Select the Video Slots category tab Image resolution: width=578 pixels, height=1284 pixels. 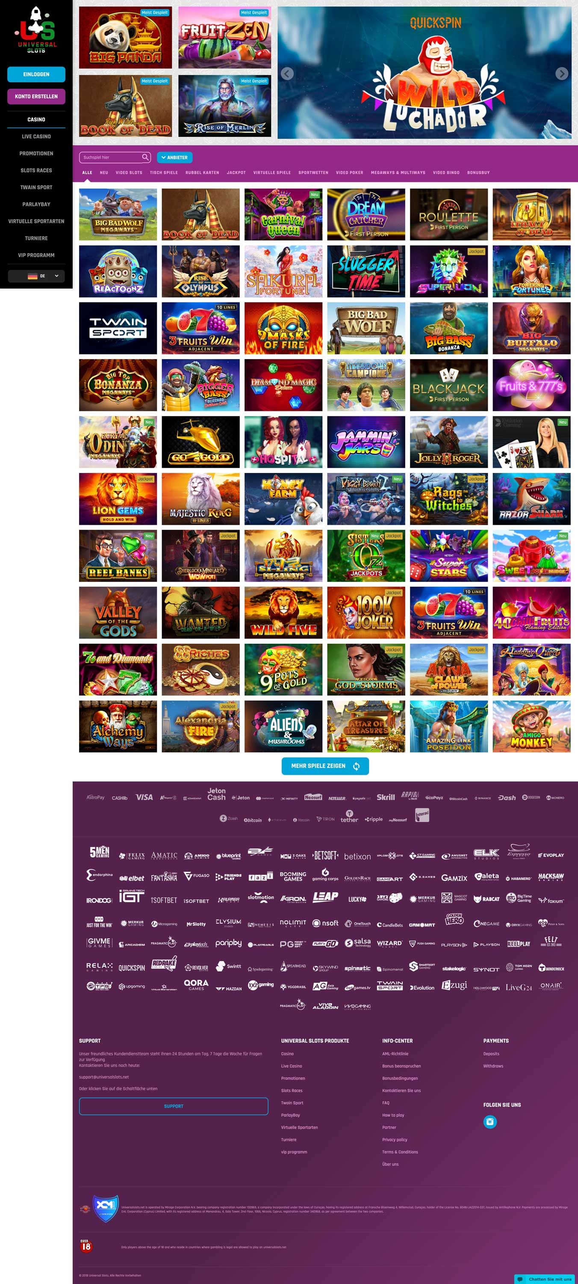click(129, 172)
